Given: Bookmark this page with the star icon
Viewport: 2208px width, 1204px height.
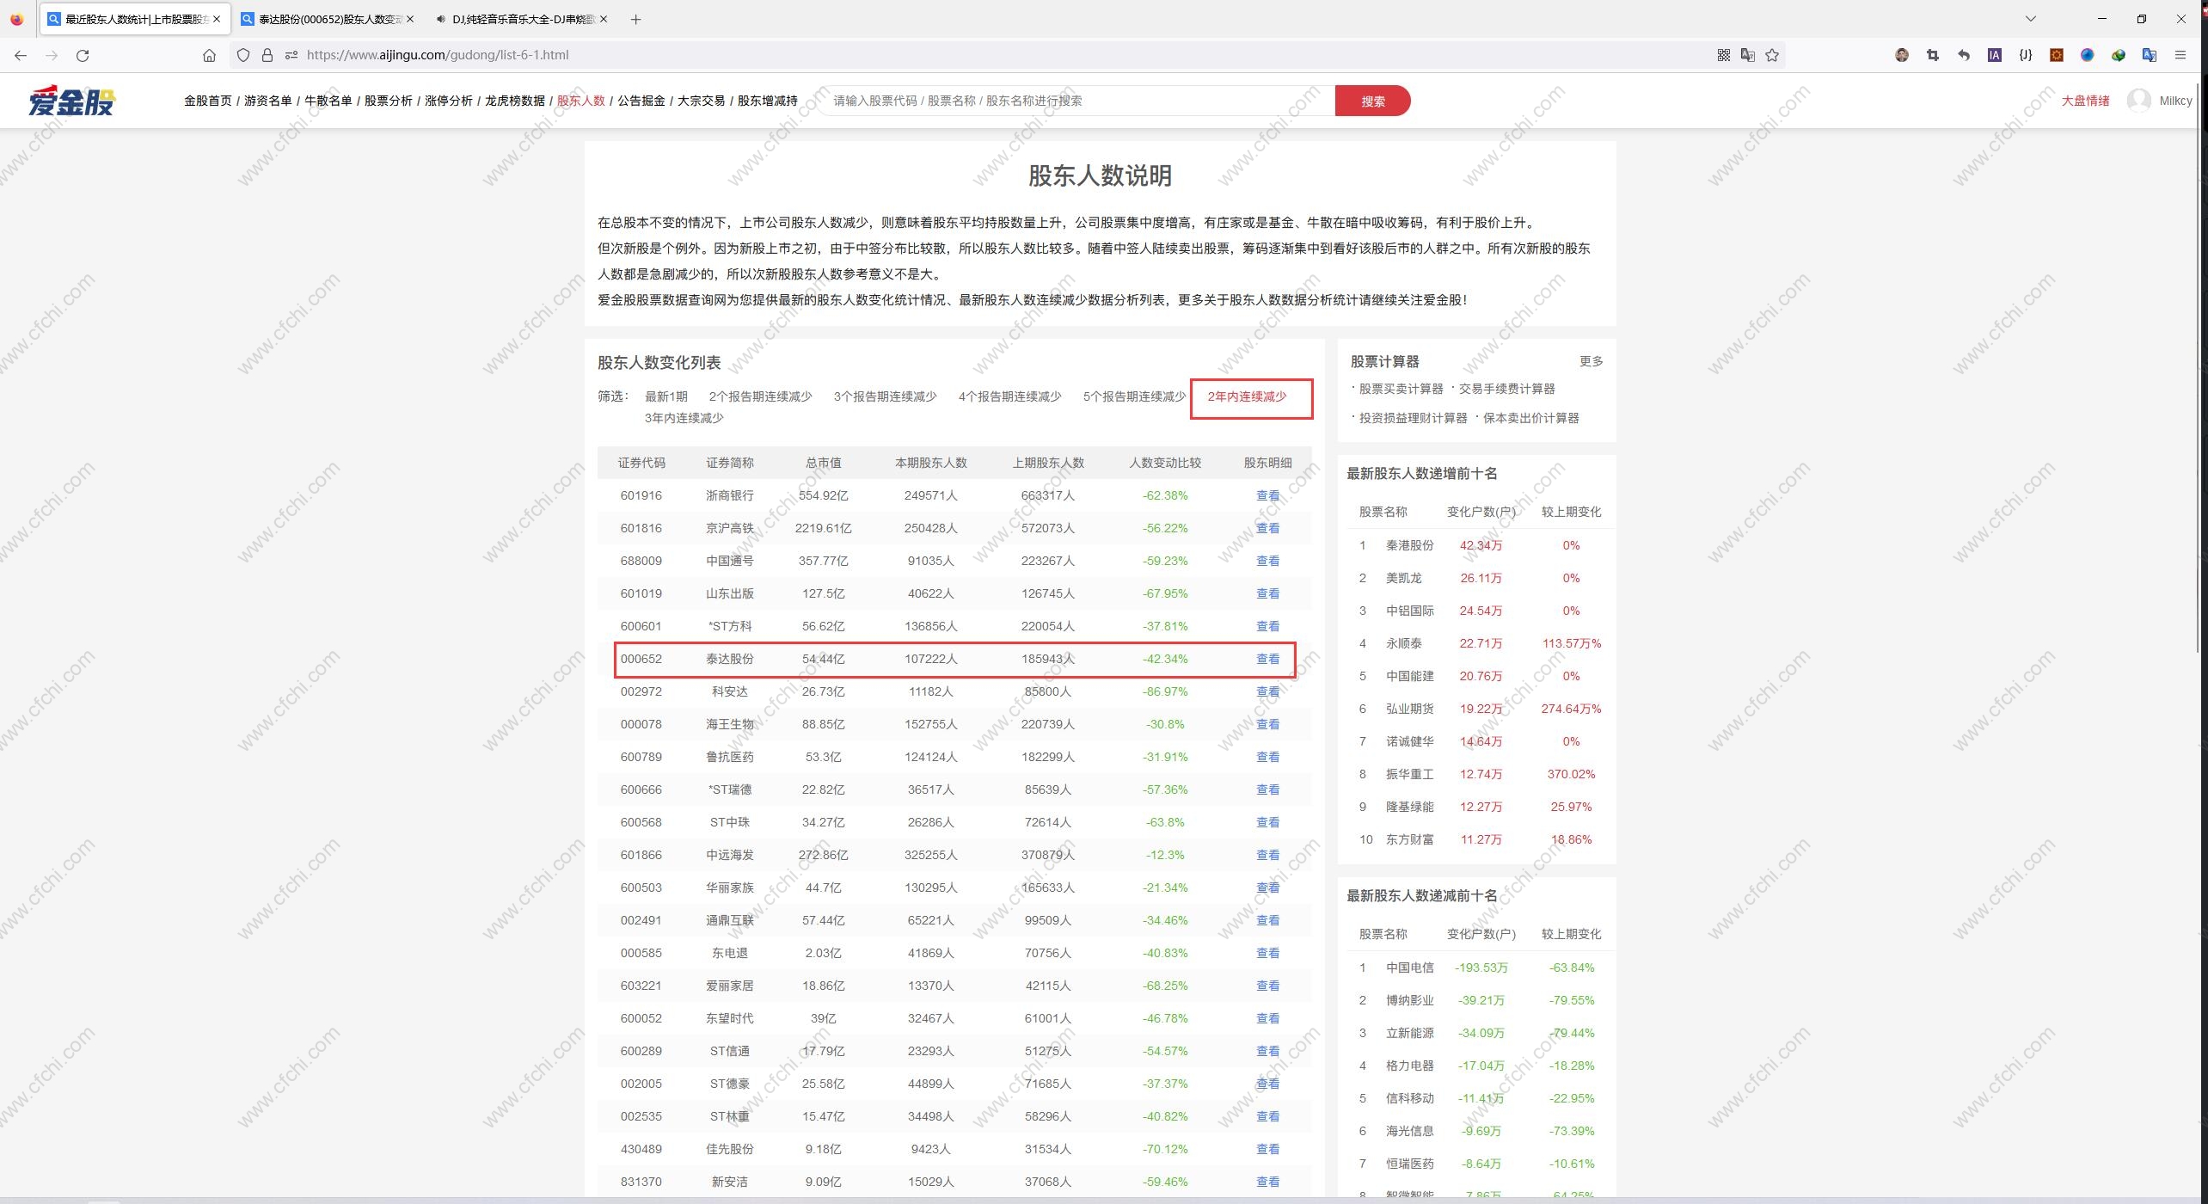Looking at the screenshot, I should 1772,55.
